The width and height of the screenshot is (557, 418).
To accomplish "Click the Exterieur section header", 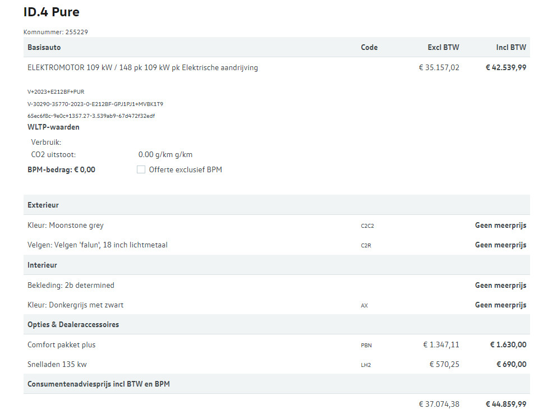I will coord(277,205).
